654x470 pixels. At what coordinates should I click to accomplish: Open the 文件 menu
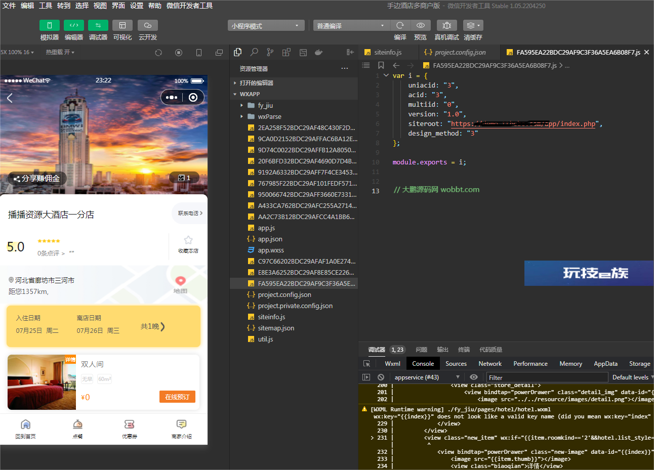pyautogui.click(x=9, y=6)
